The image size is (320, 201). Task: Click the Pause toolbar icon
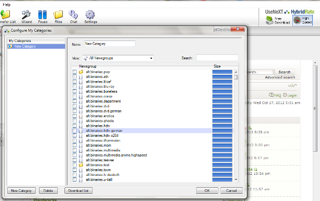pos(42,15)
